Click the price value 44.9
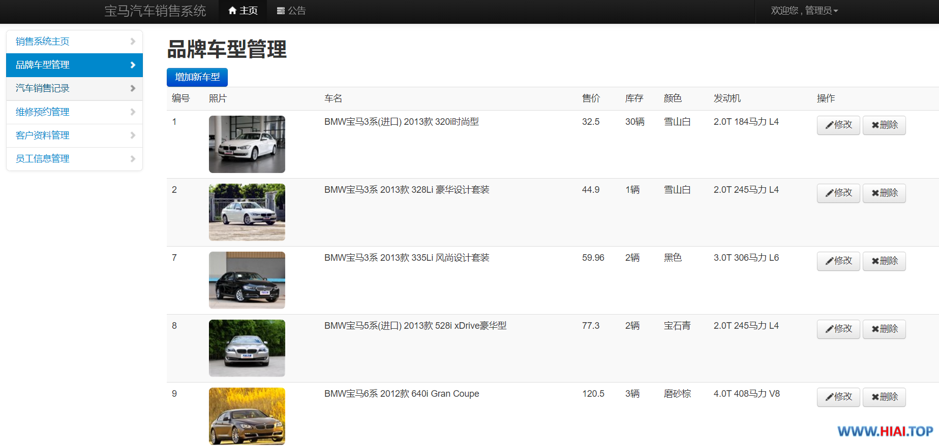Screen dimensions: 939x448 click(591, 190)
